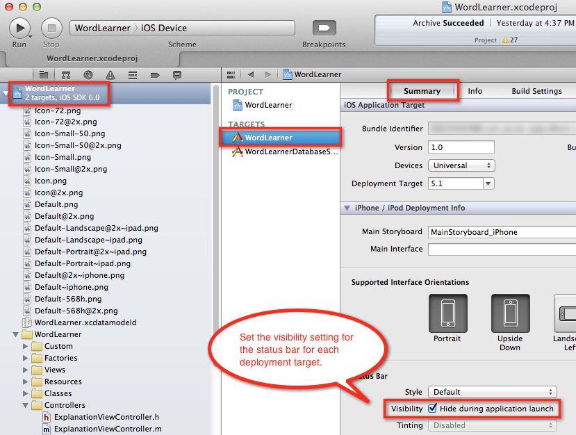Open the Debug navigator icon

[x=133, y=75]
